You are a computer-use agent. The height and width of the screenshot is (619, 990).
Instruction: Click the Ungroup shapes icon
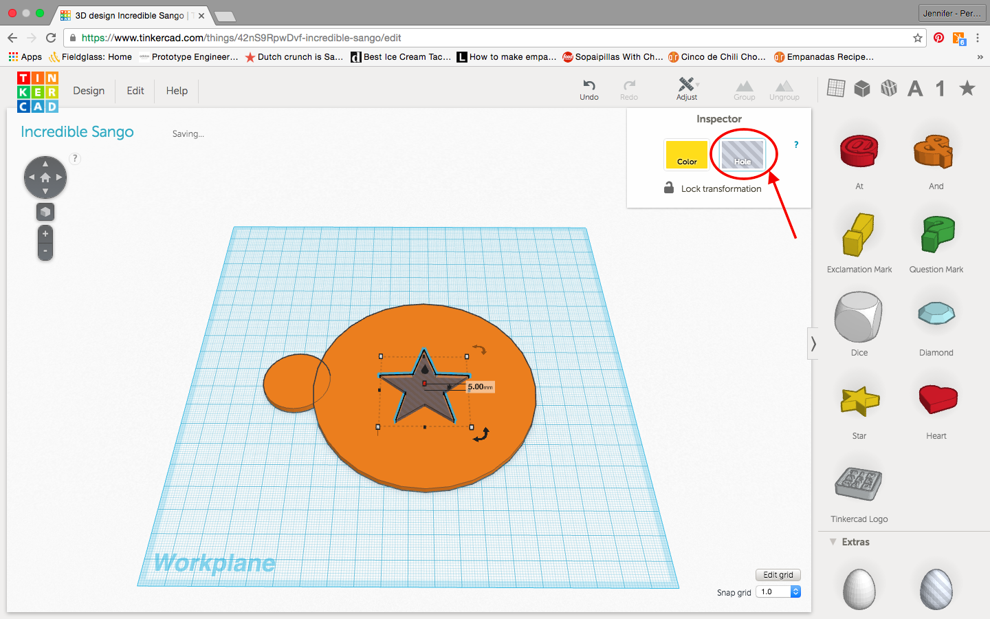784,86
